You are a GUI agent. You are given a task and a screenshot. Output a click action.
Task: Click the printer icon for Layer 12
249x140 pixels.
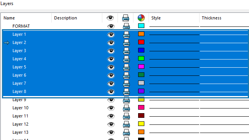click(x=126, y=124)
